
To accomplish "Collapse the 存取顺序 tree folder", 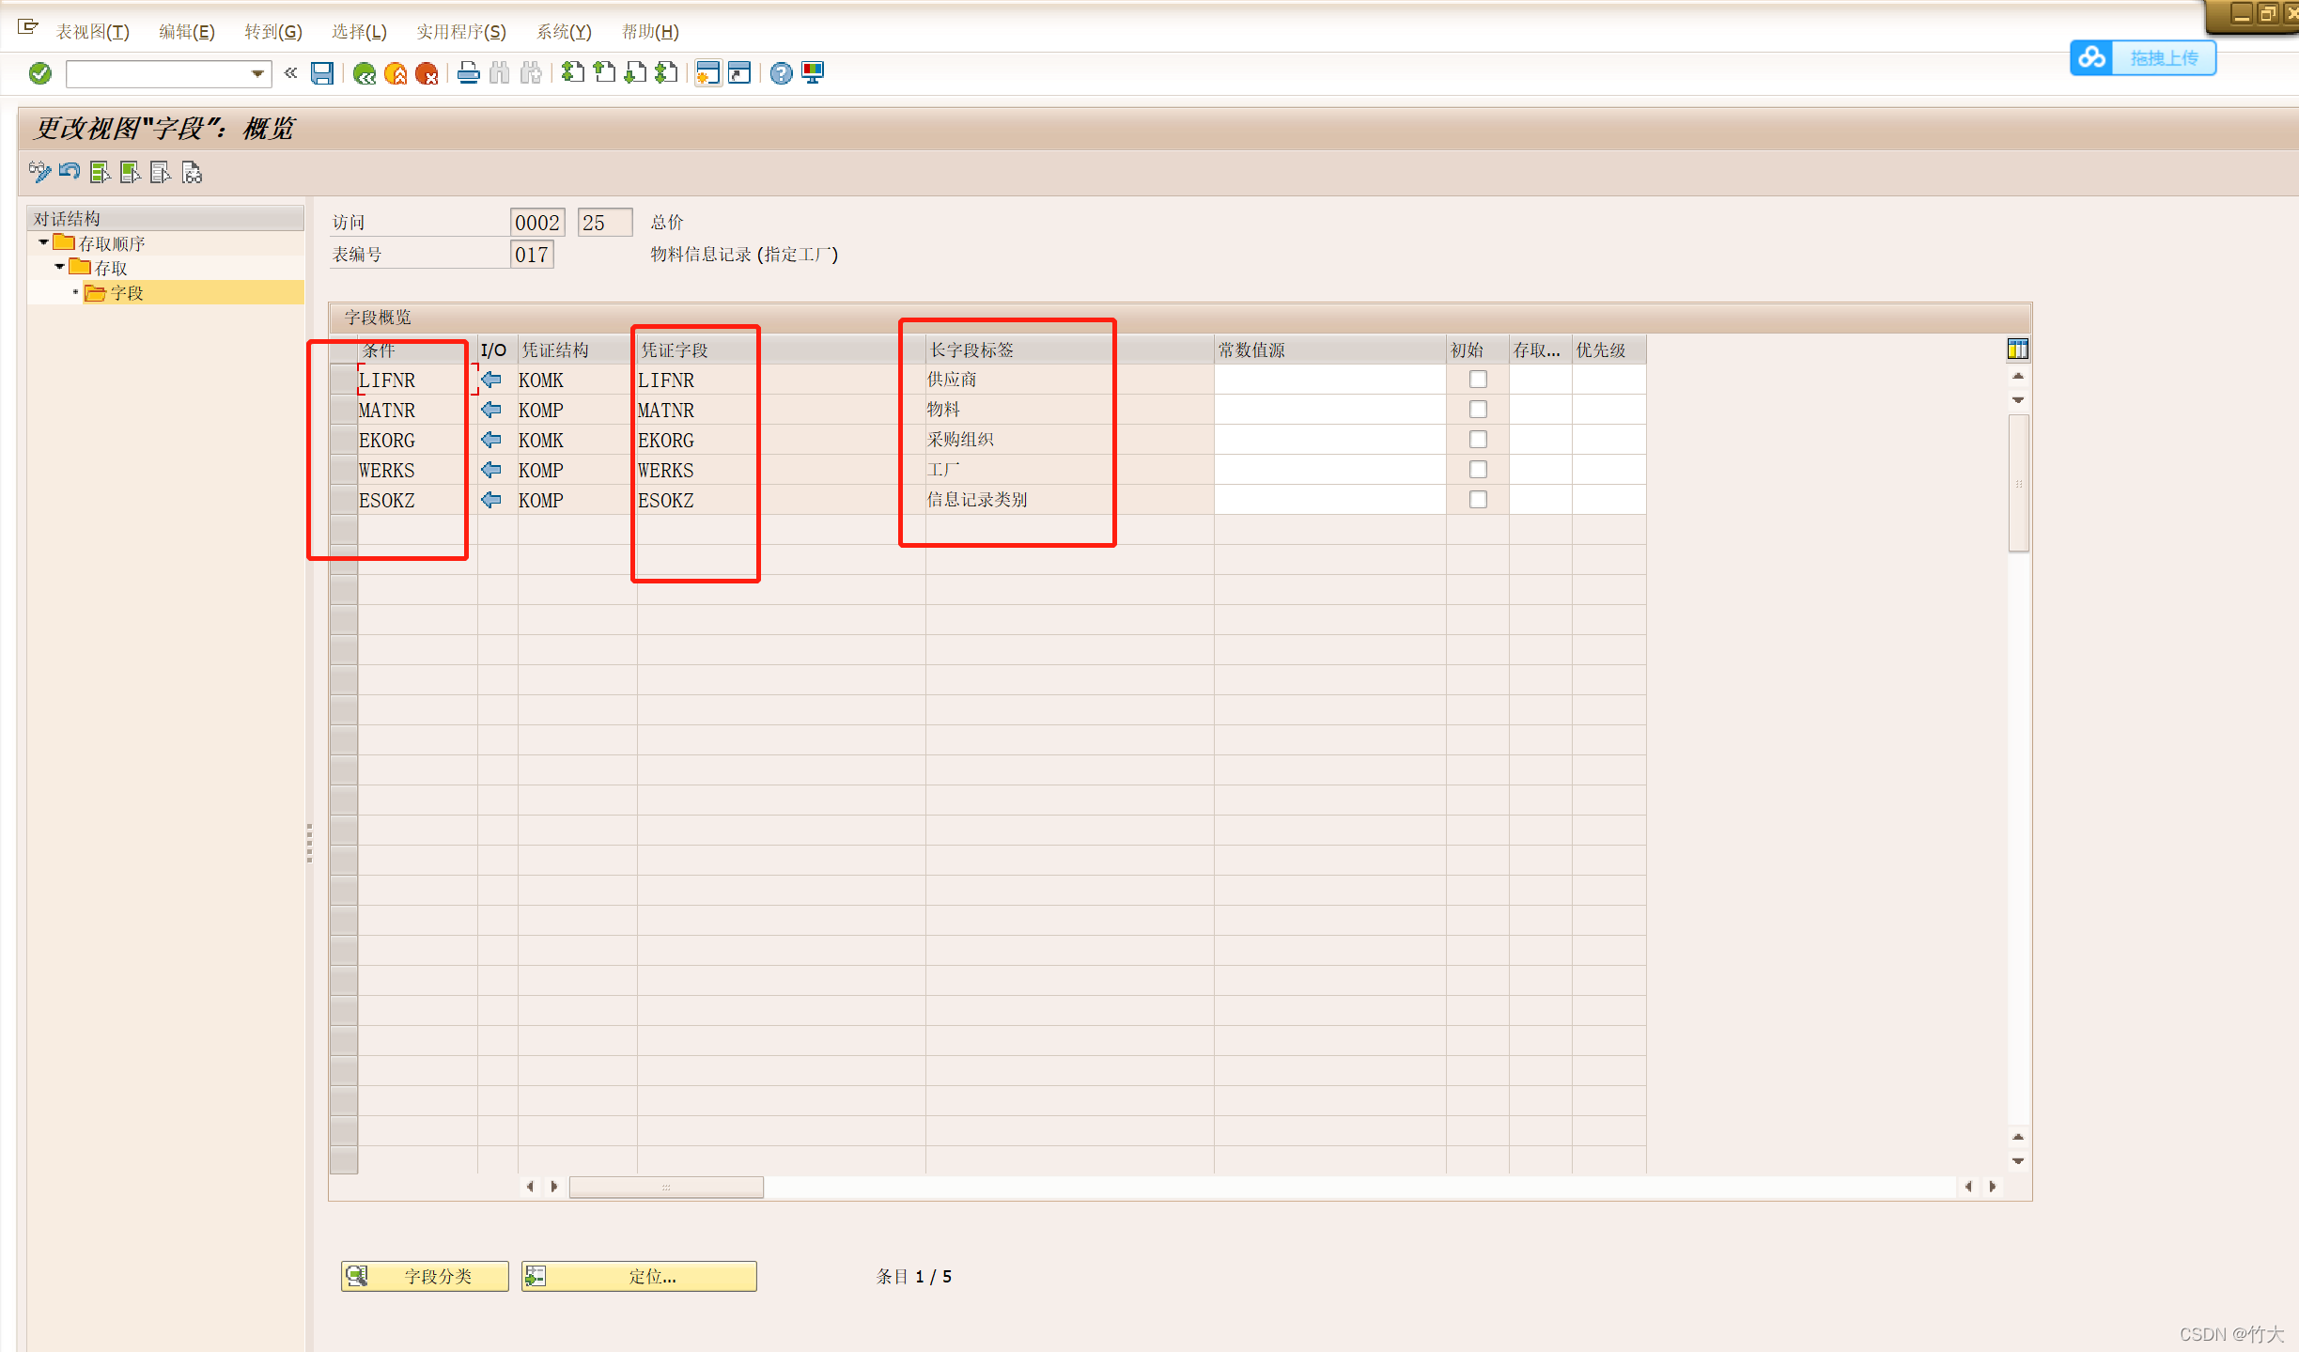I will tap(43, 243).
